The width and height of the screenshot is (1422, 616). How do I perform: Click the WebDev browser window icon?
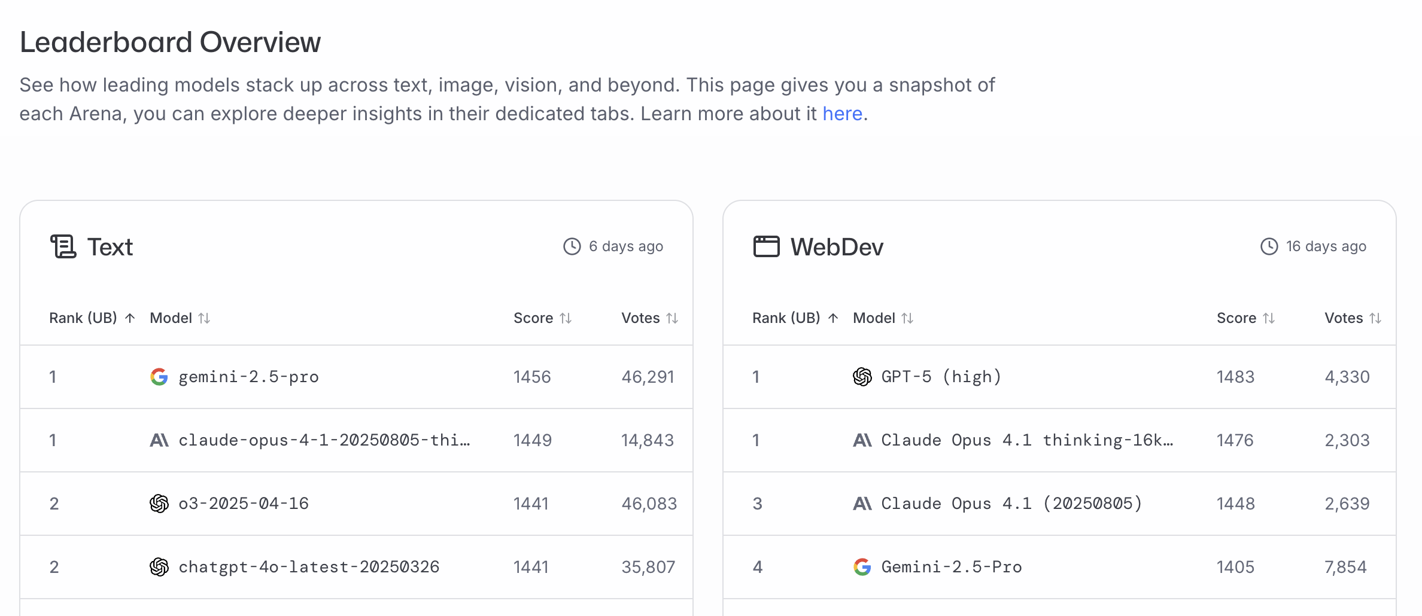pyautogui.click(x=766, y=246)
